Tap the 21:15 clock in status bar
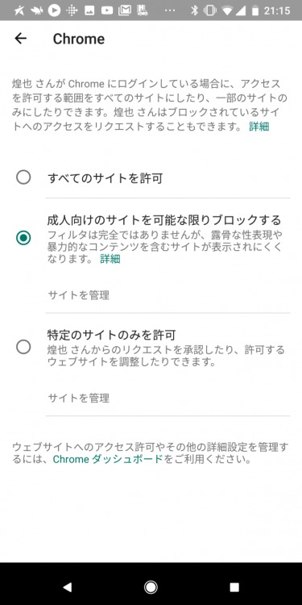The image size is (302, 605). coord(277,10)
